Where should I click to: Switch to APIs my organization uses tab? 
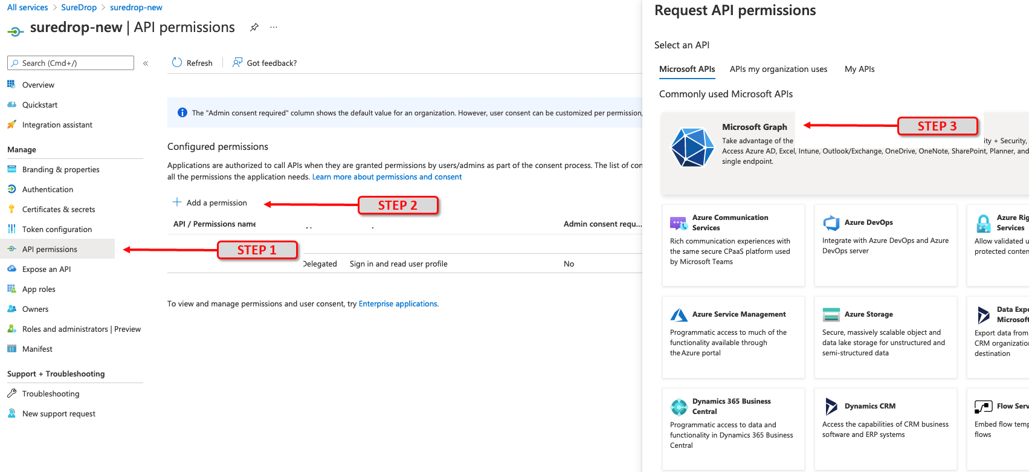point(778,69)
